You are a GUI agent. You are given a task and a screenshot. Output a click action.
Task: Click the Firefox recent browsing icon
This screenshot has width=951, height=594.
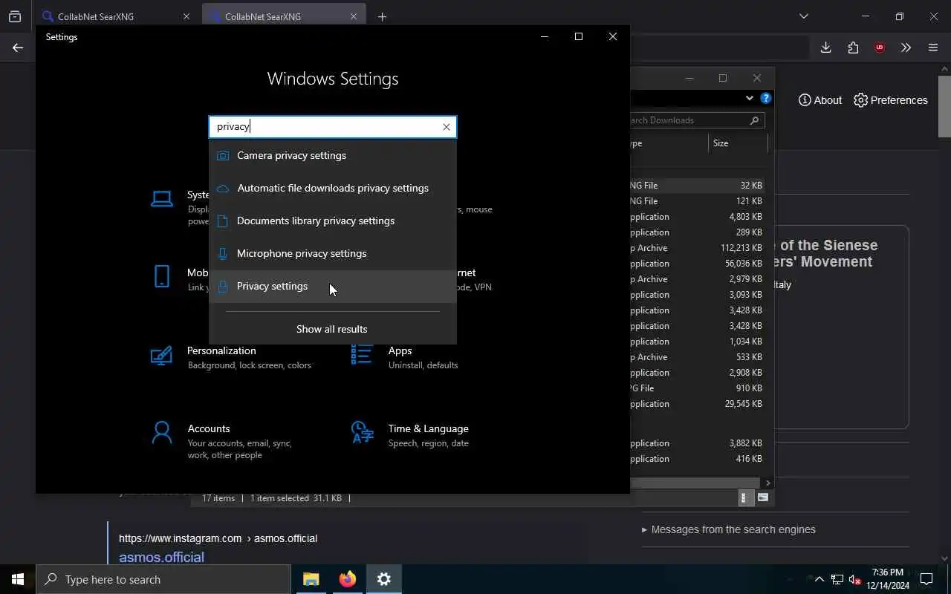14,16
